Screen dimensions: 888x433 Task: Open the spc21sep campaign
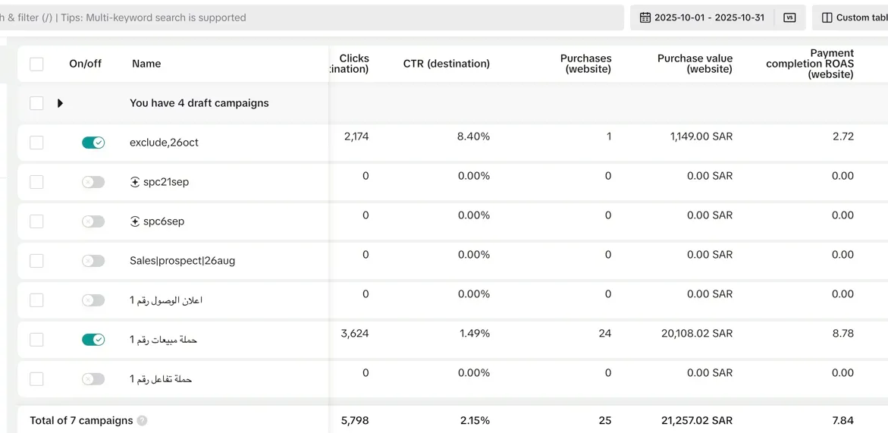pyautogui.click(x=166, y=182)
